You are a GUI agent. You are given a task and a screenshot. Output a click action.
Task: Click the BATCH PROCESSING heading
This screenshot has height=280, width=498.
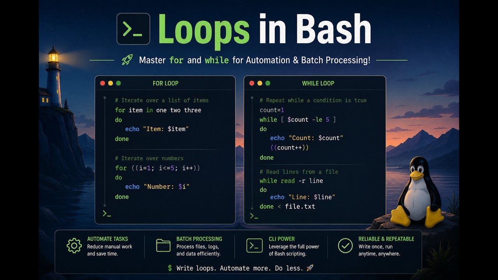(199, 239)
